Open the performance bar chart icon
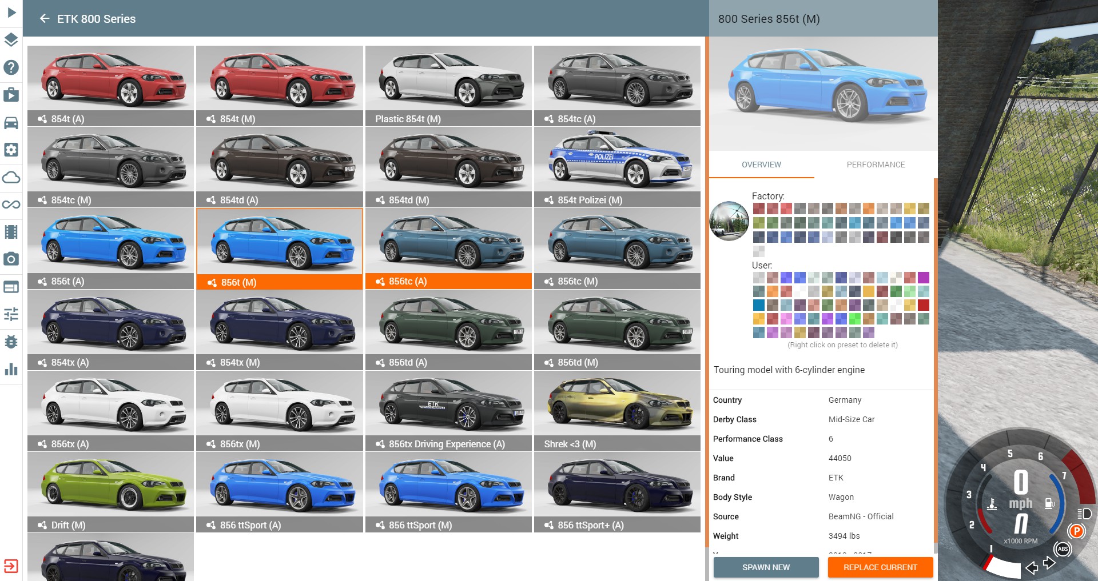This screenshot has width=1098, height=581. click(11, 369)
